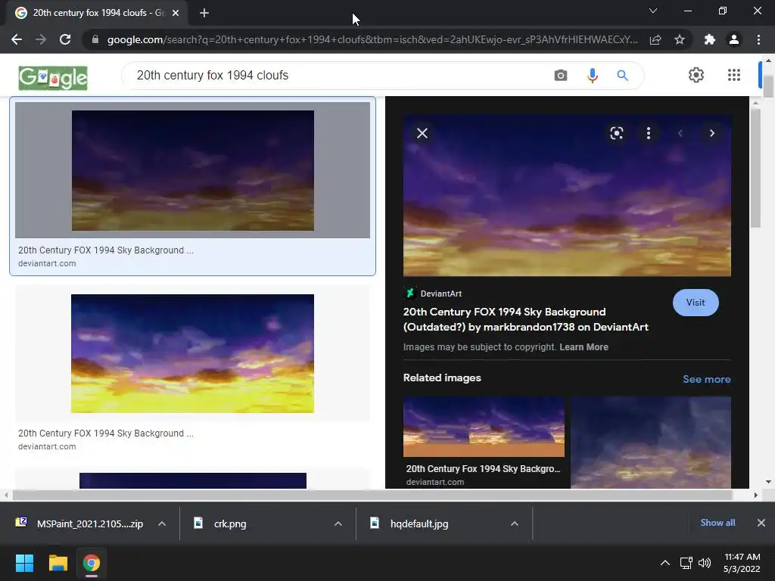
Task: Expand options for MSPaint zip download
Action: 162,524
